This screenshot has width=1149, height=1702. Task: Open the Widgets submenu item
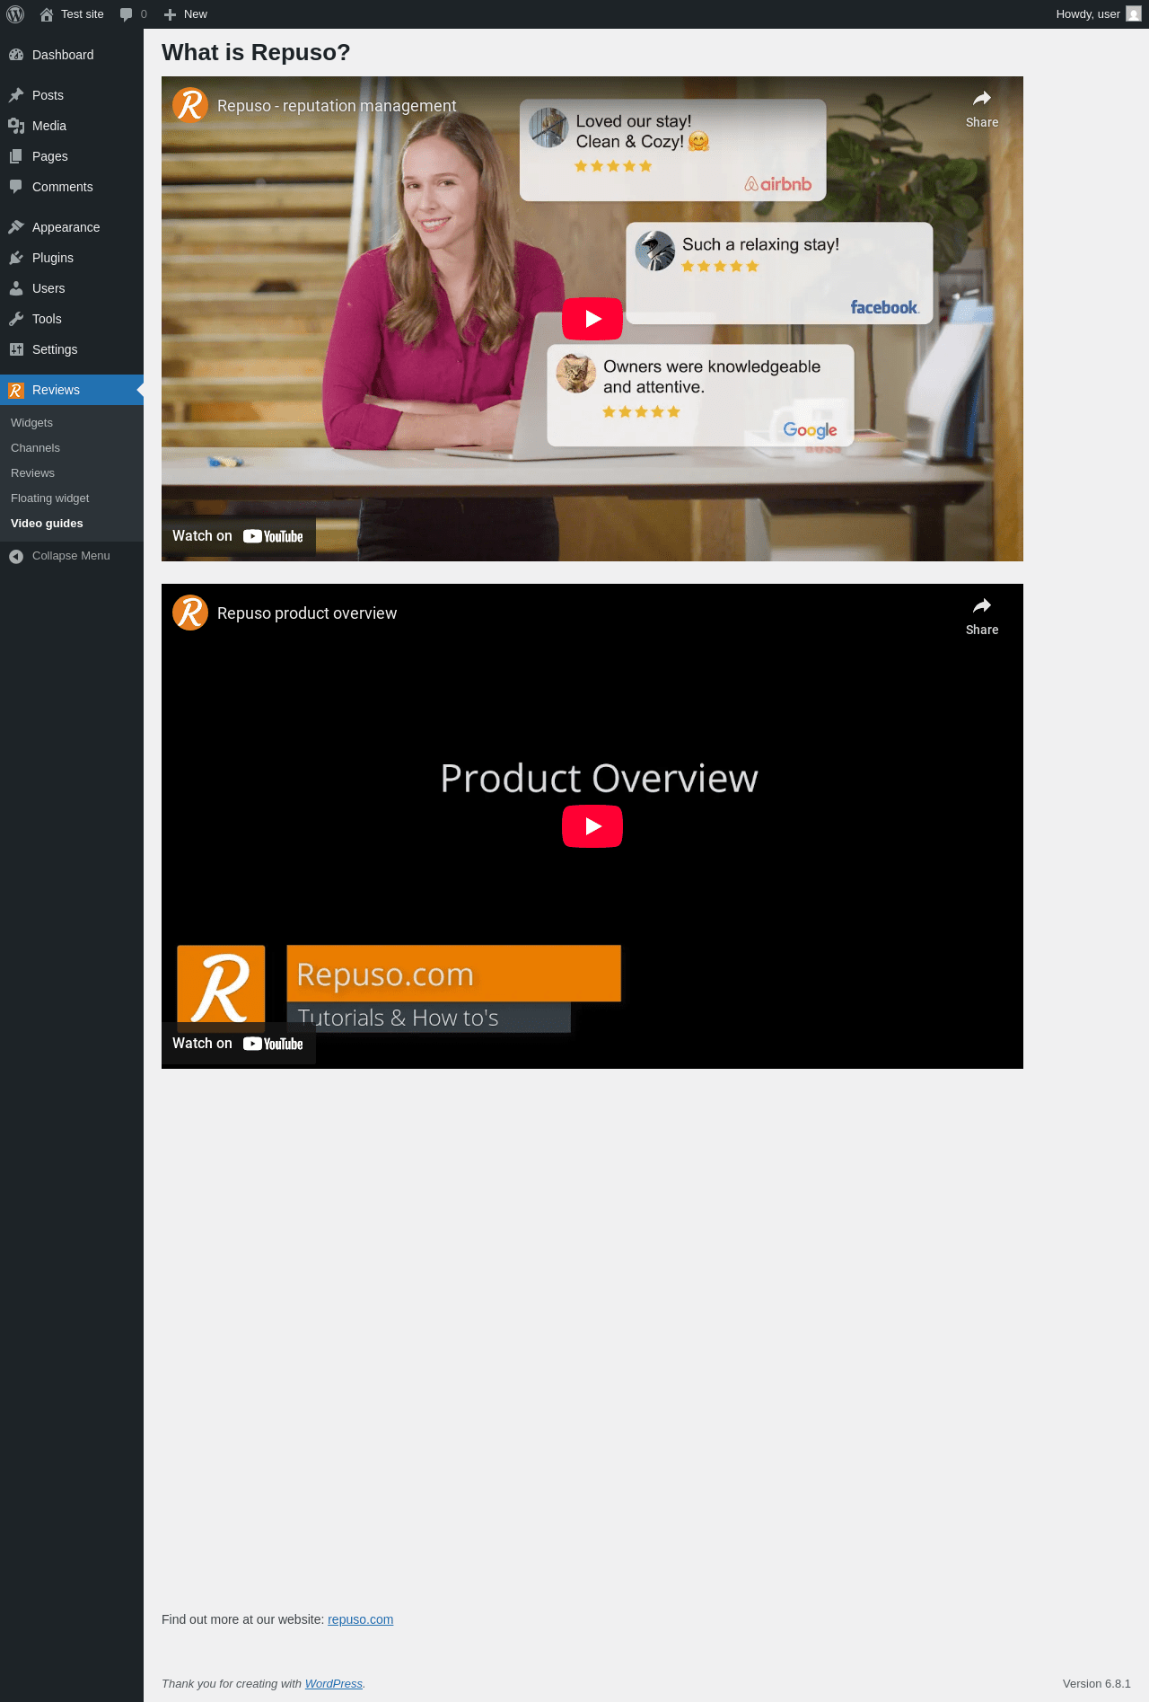72,423
